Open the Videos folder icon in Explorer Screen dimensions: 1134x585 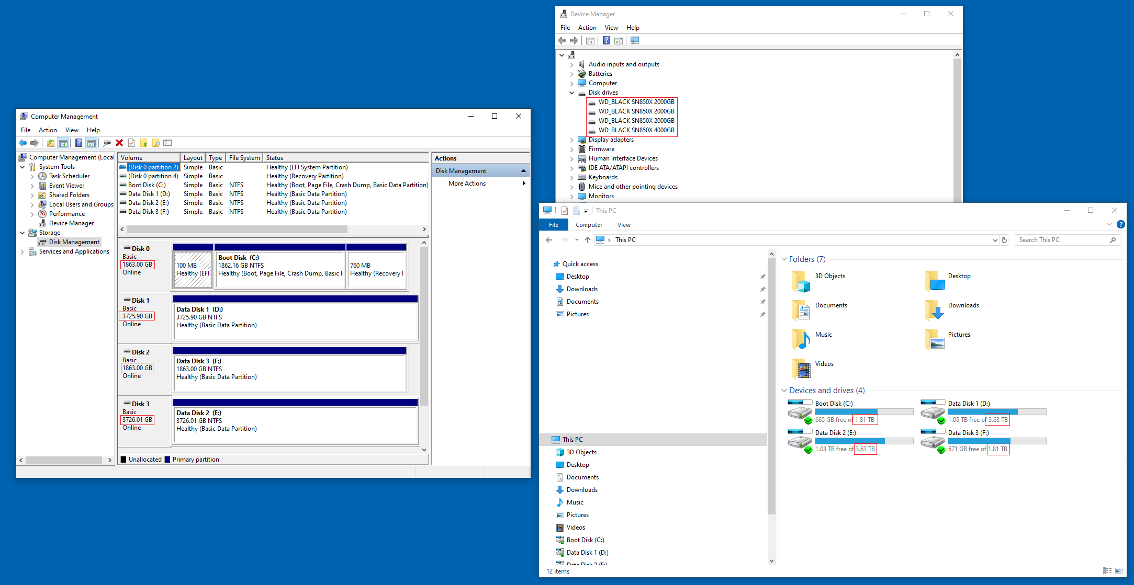click(x=801, y=369)
